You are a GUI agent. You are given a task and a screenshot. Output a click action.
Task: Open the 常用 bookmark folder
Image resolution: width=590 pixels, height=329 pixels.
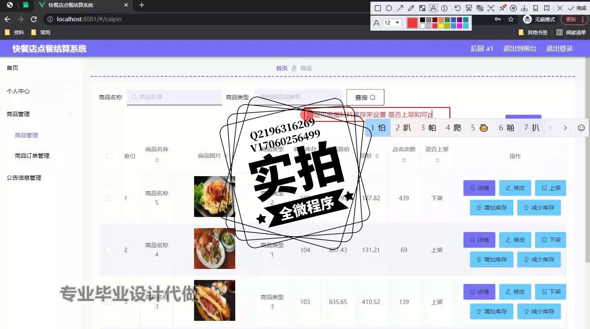pyautogui.click(x=41, y=32)
